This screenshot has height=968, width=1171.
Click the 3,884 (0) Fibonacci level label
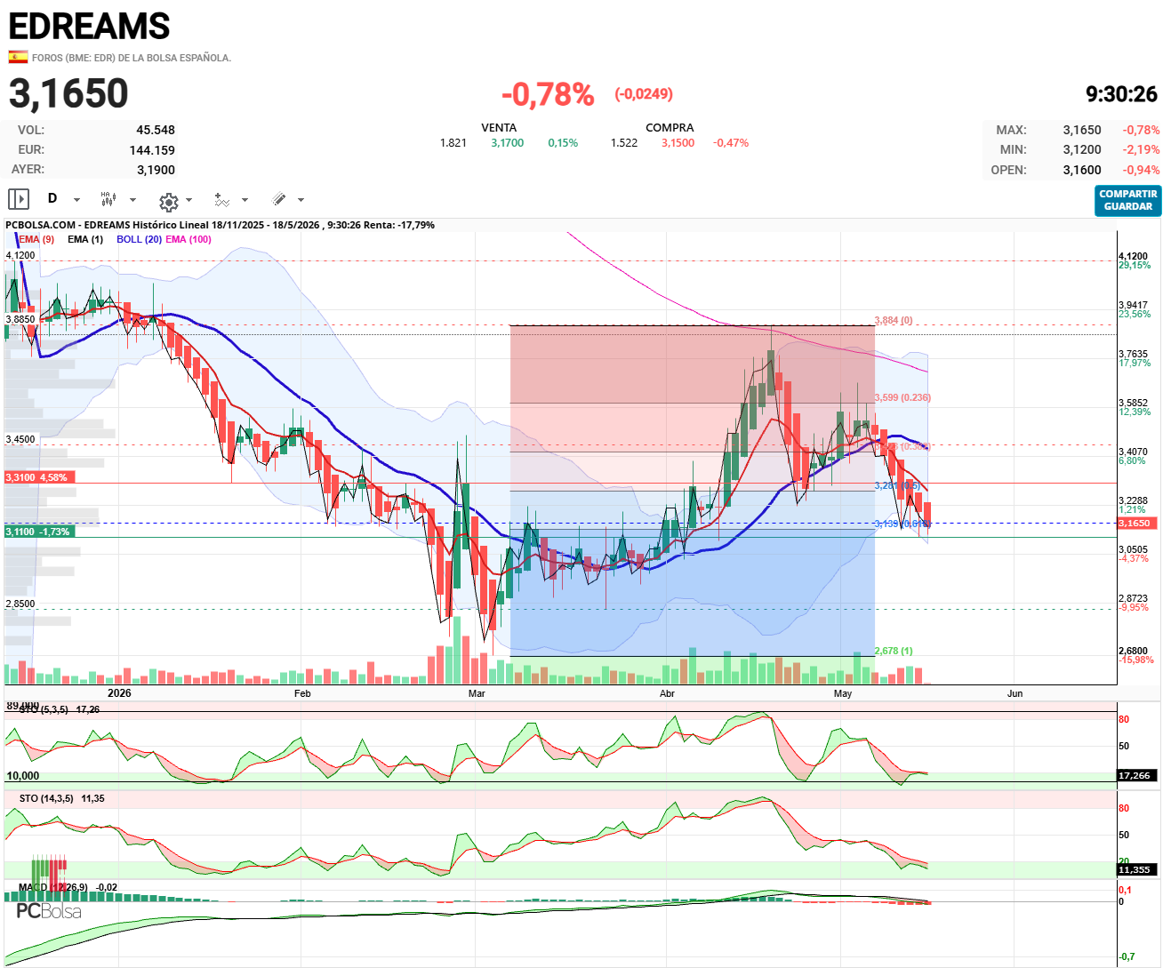click(x=894, y=320)
